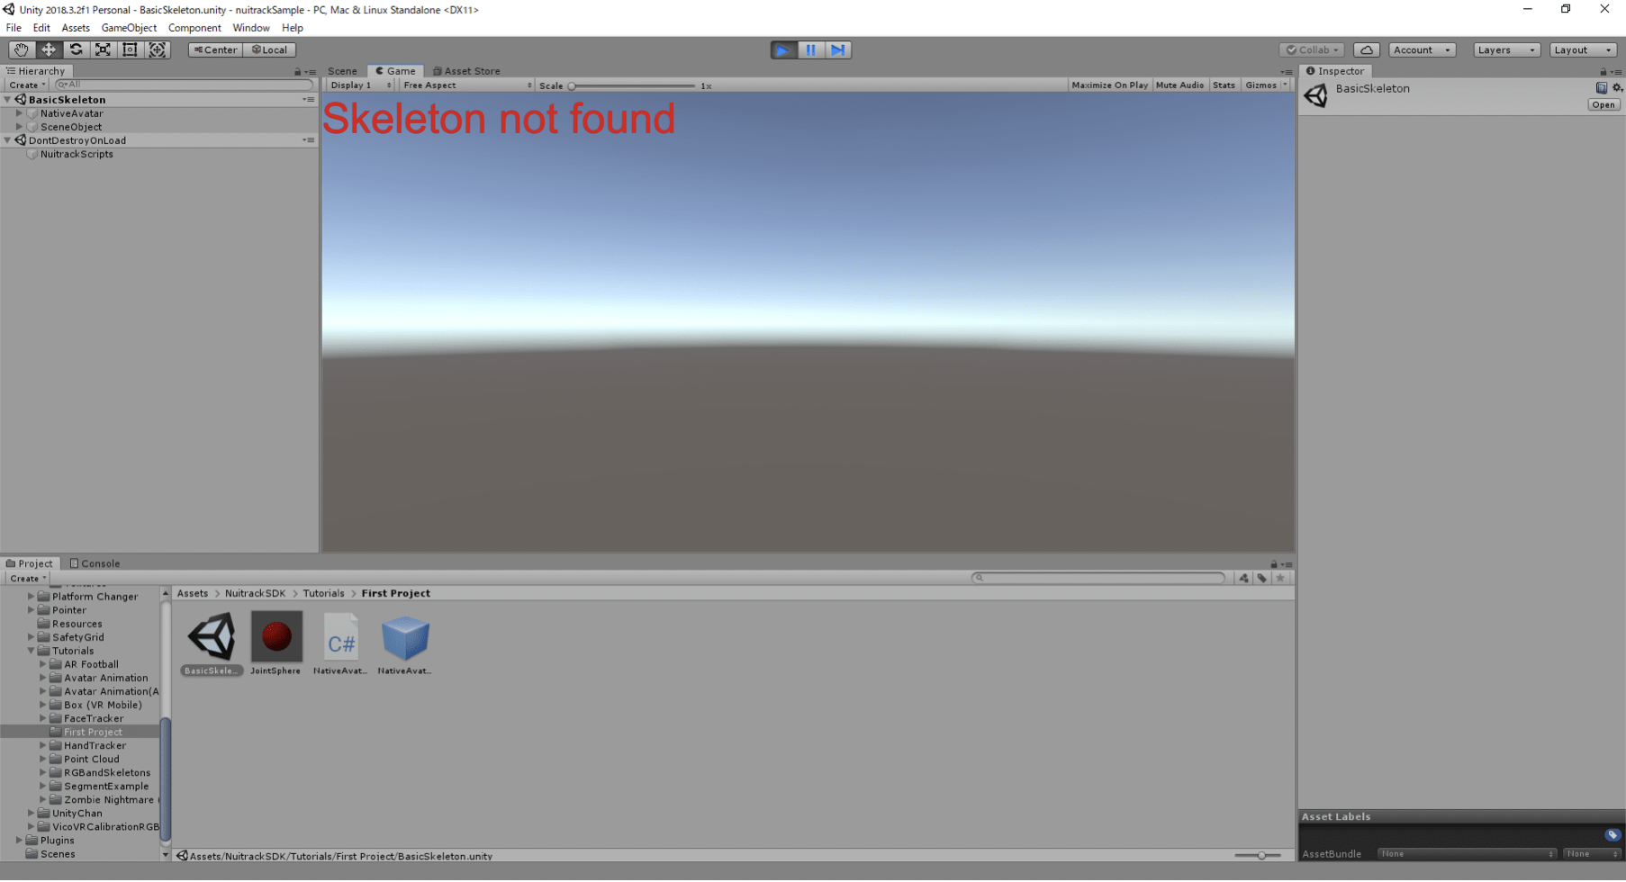Image resolution: width=1626 pixels, height=882 pixels.
Task: Step forward one frame
Action: click(x=838, y=50)
